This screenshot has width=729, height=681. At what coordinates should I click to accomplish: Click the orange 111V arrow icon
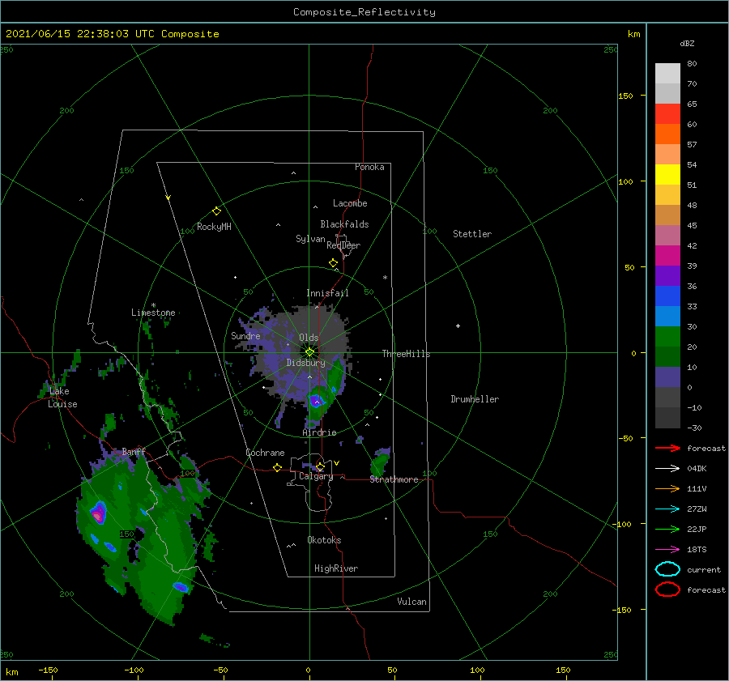(x=667, y=488)
